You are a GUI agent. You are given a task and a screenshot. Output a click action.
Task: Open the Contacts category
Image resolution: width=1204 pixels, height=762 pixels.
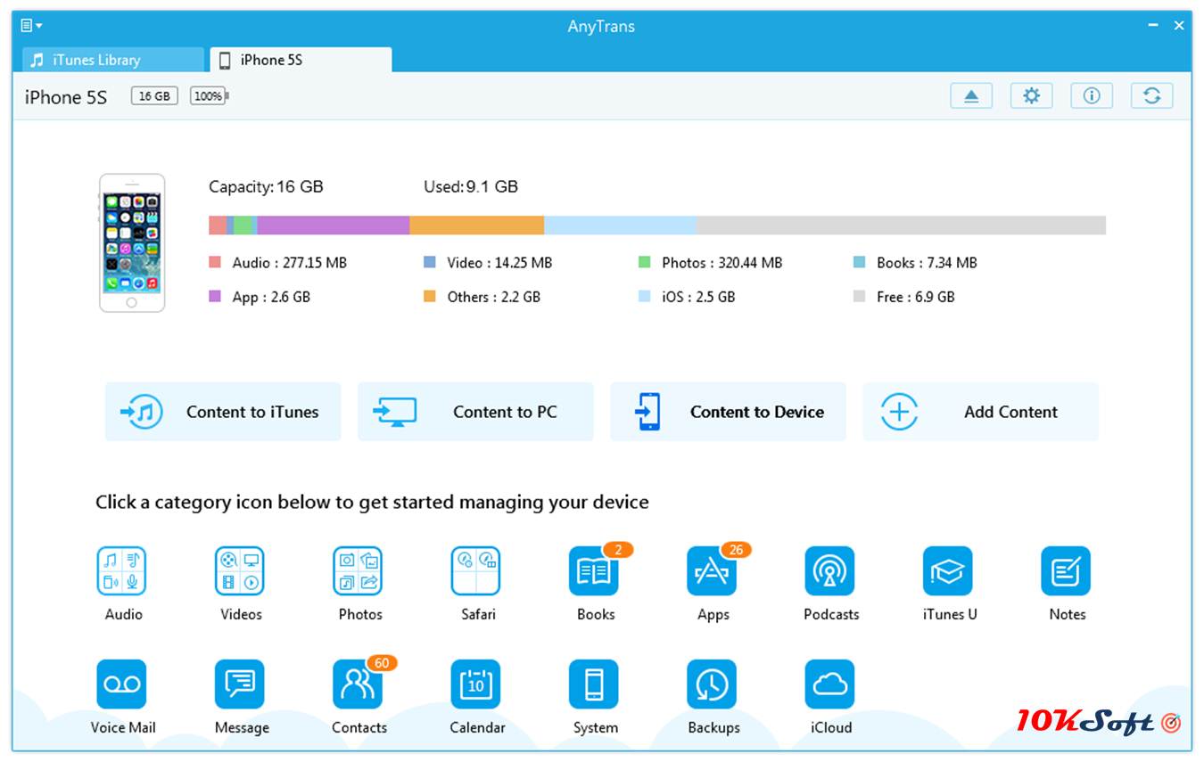pos(359,684)
